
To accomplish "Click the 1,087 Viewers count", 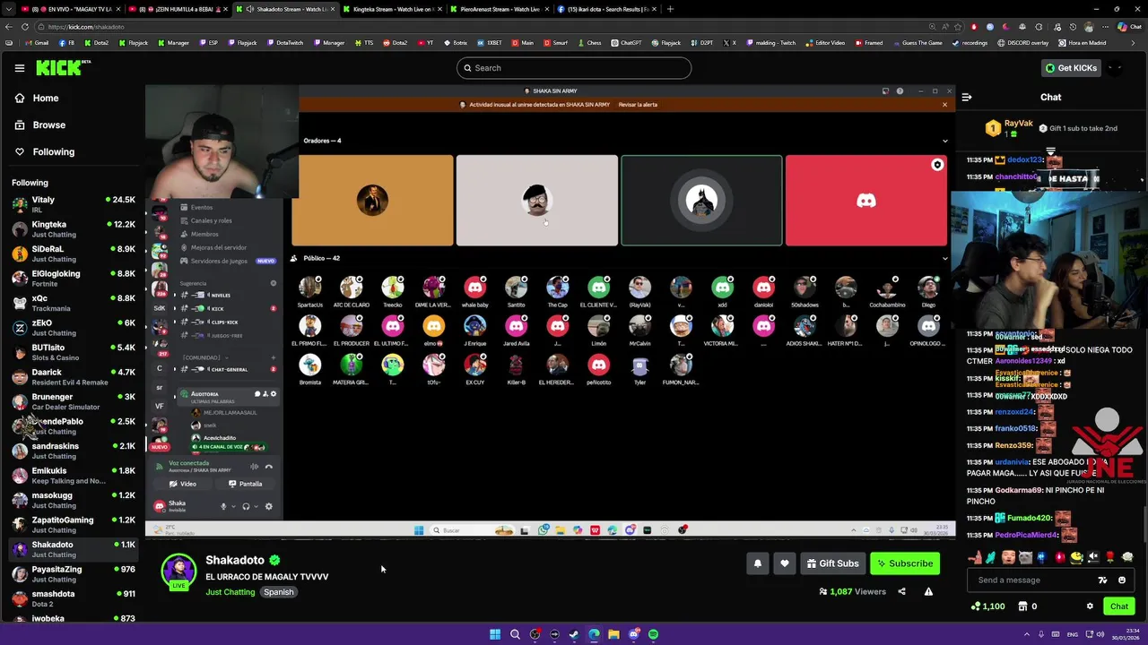I will point(852,592).
